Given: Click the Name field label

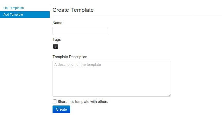Looking at the screenshot, I should (57, 23).
